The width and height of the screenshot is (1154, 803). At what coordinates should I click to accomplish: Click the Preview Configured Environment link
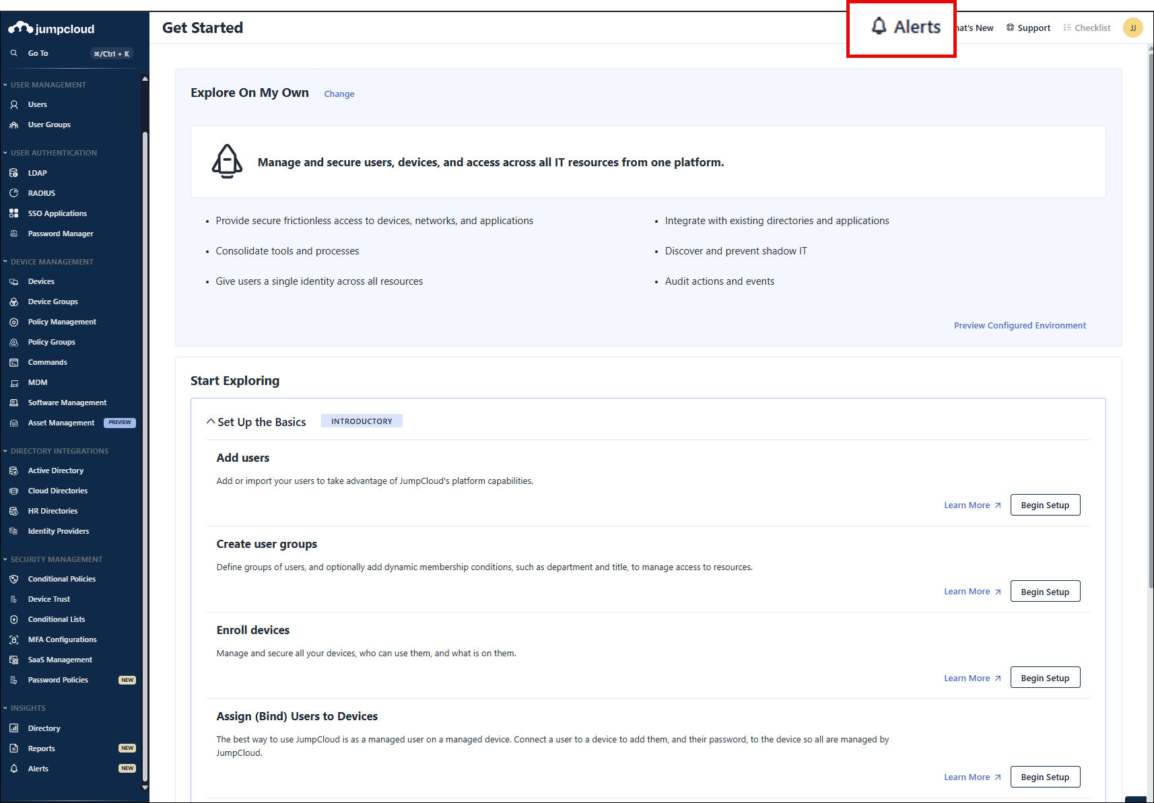point(1019,326)
